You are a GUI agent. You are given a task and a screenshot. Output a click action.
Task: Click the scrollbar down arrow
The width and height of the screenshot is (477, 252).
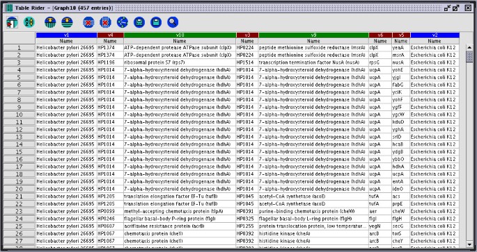469,244
